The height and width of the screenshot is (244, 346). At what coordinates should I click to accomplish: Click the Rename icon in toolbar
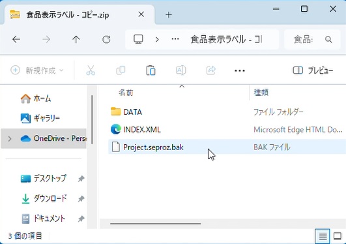point(180,70)
